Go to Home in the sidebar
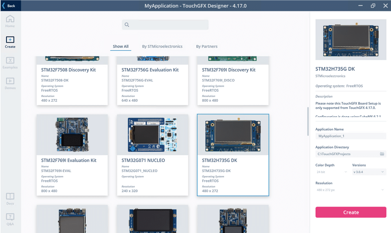391x233 pixels. (x=10, y=22)
